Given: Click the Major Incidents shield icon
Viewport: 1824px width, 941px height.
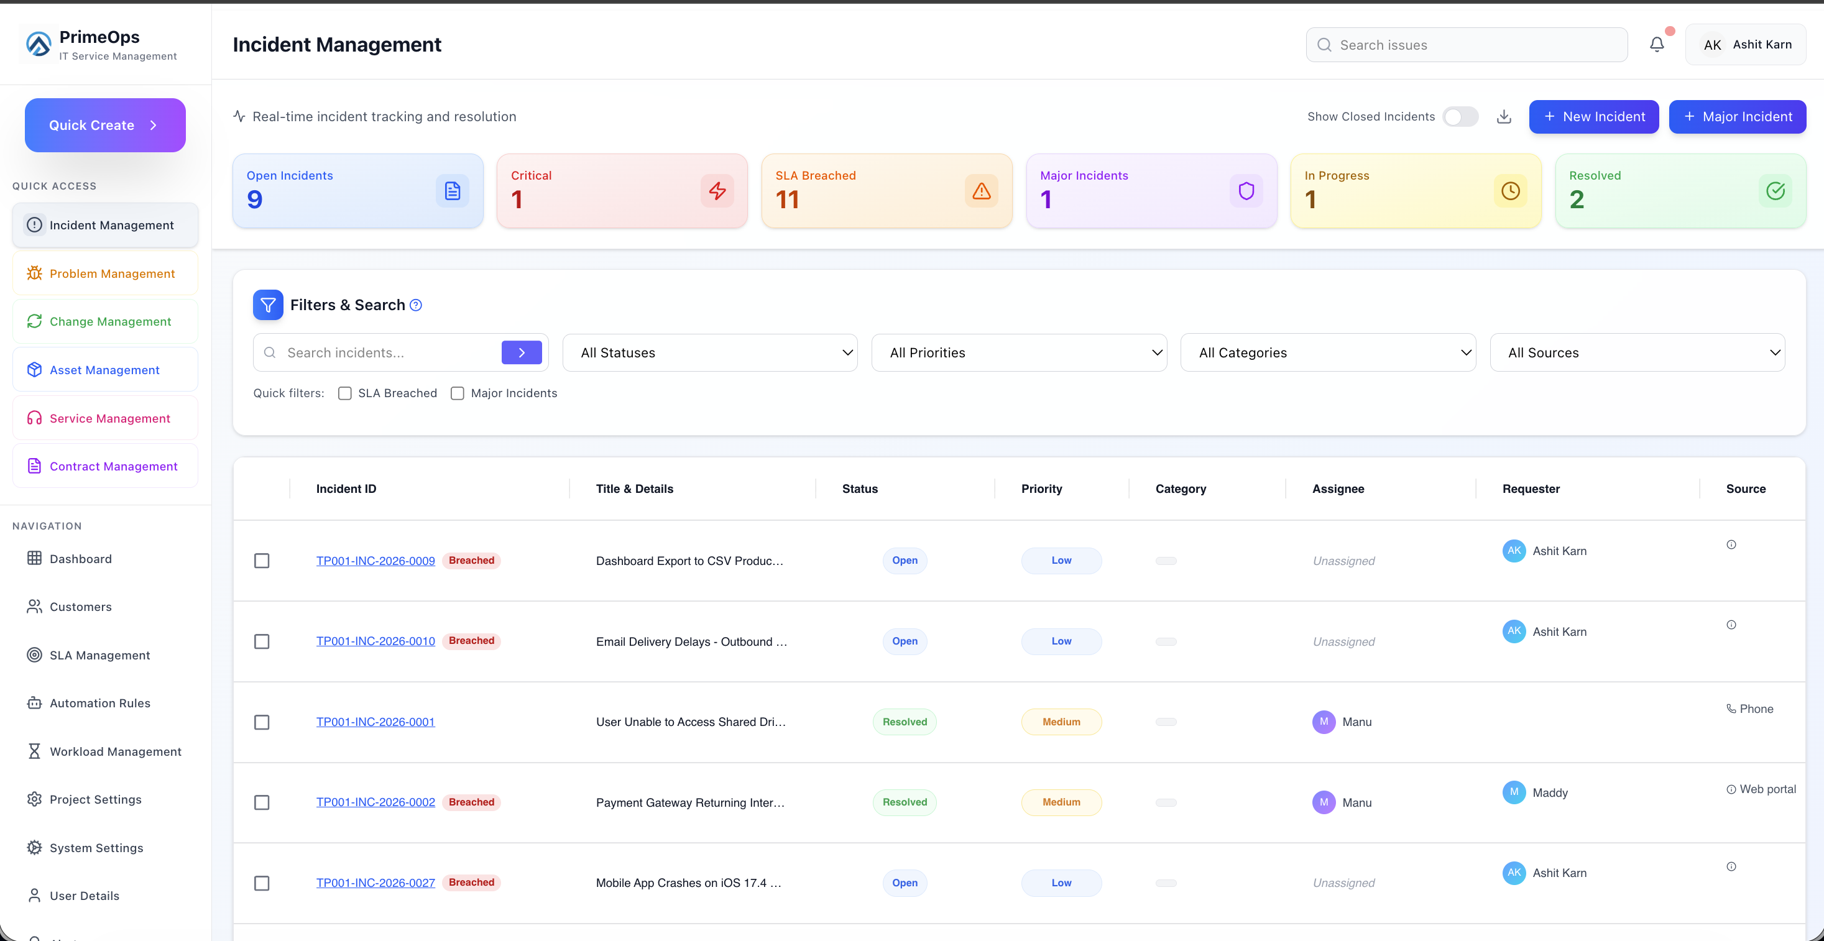Looking at the screenshot, I should 1245,191.
